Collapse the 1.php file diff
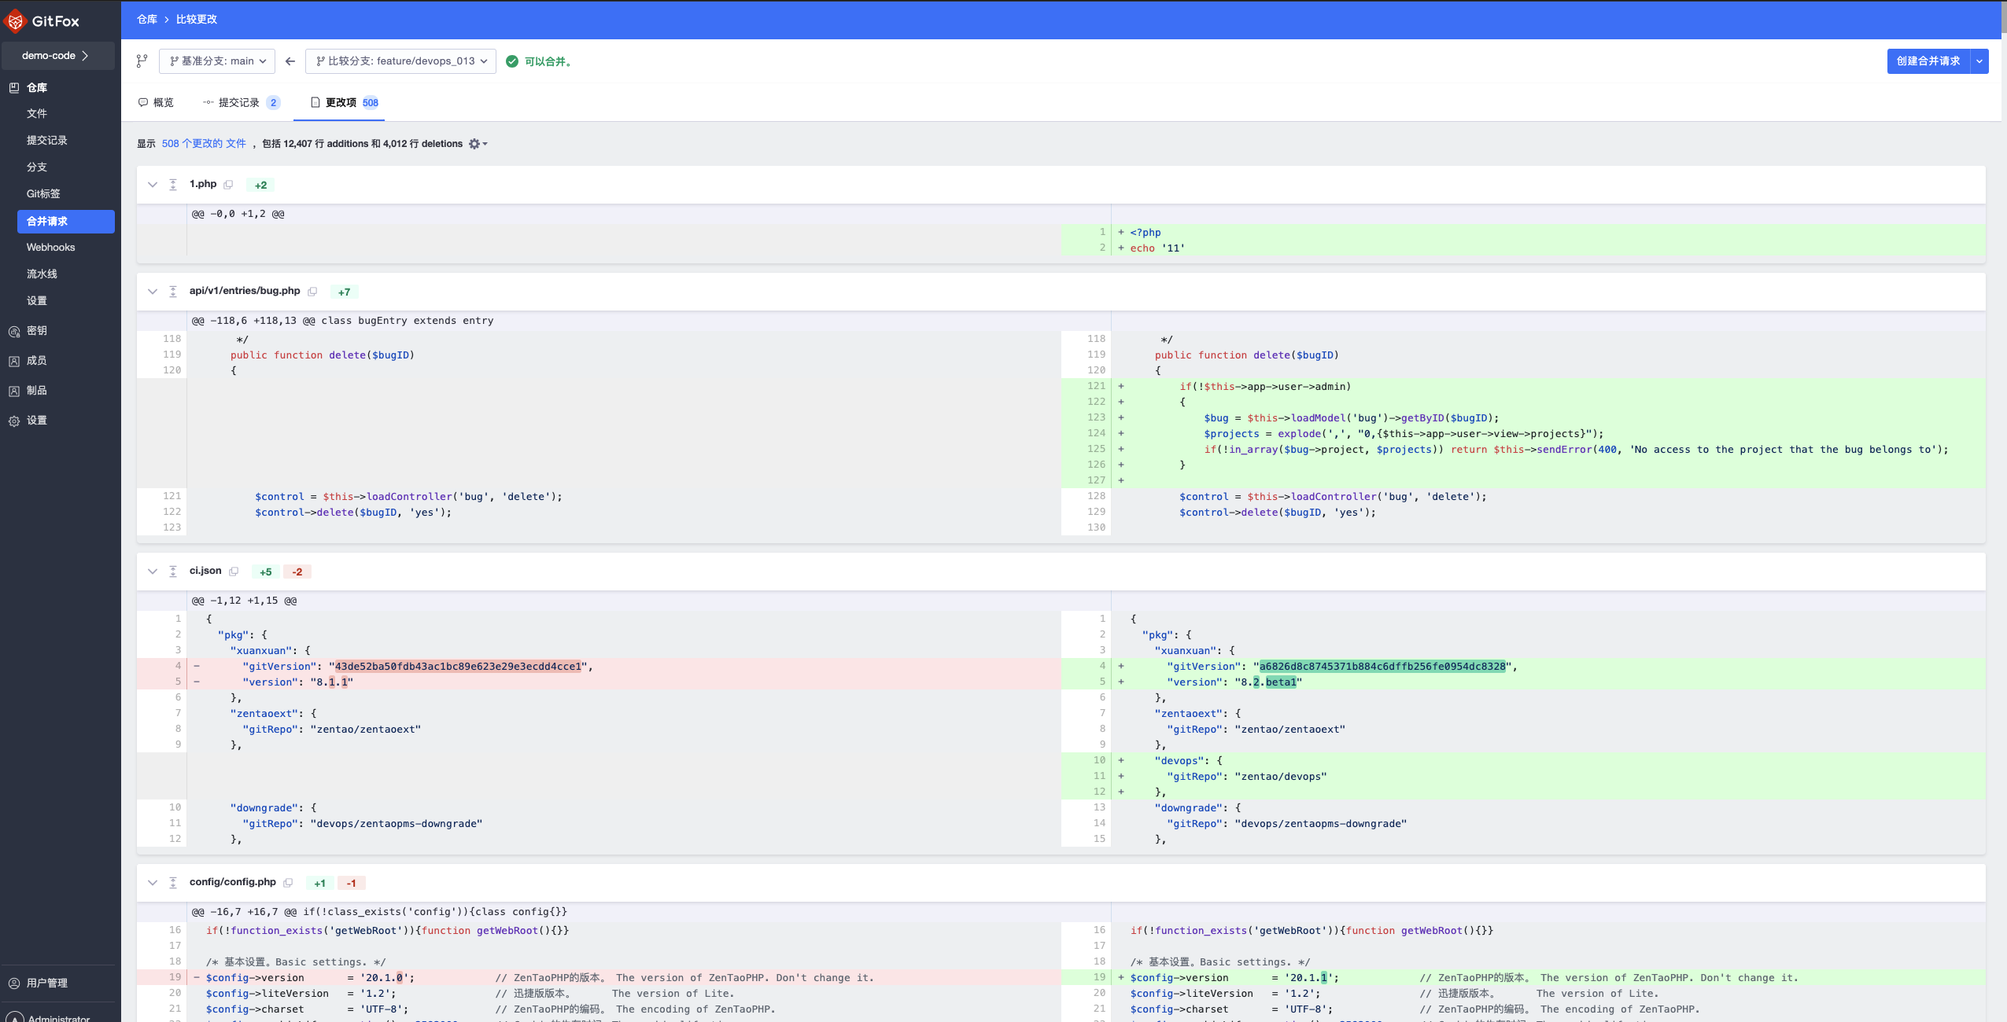Image resolution: width=2007 pixels, height=1022 pixels. pos(153,185)
